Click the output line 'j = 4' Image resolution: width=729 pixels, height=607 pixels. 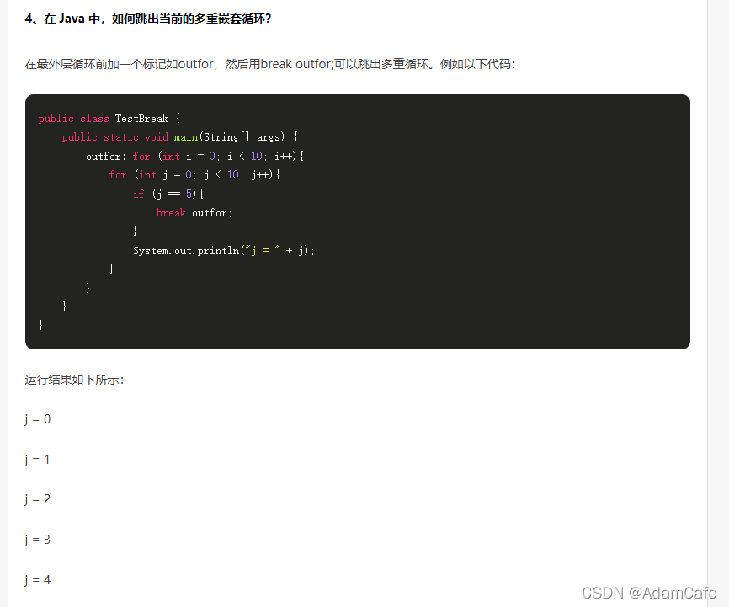pos(38,580)
